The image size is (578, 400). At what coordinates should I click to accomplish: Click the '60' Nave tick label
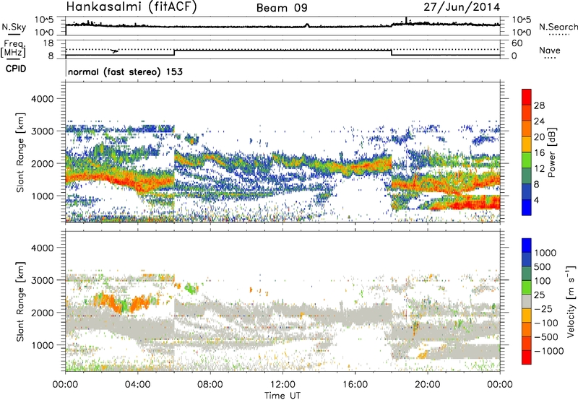tap(517, 43)
